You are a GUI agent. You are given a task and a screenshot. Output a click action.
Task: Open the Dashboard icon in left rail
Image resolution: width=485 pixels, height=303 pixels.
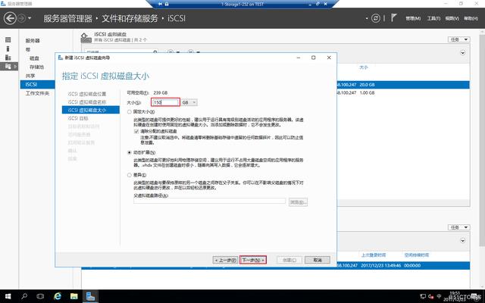[8, 39]
